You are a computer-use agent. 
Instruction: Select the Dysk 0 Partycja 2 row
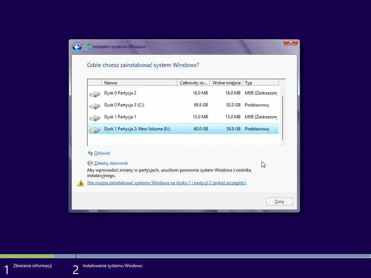pos(183,93)
